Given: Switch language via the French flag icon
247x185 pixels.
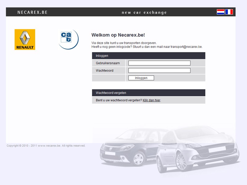Looking at the screenshot, I should click(229, 12).
